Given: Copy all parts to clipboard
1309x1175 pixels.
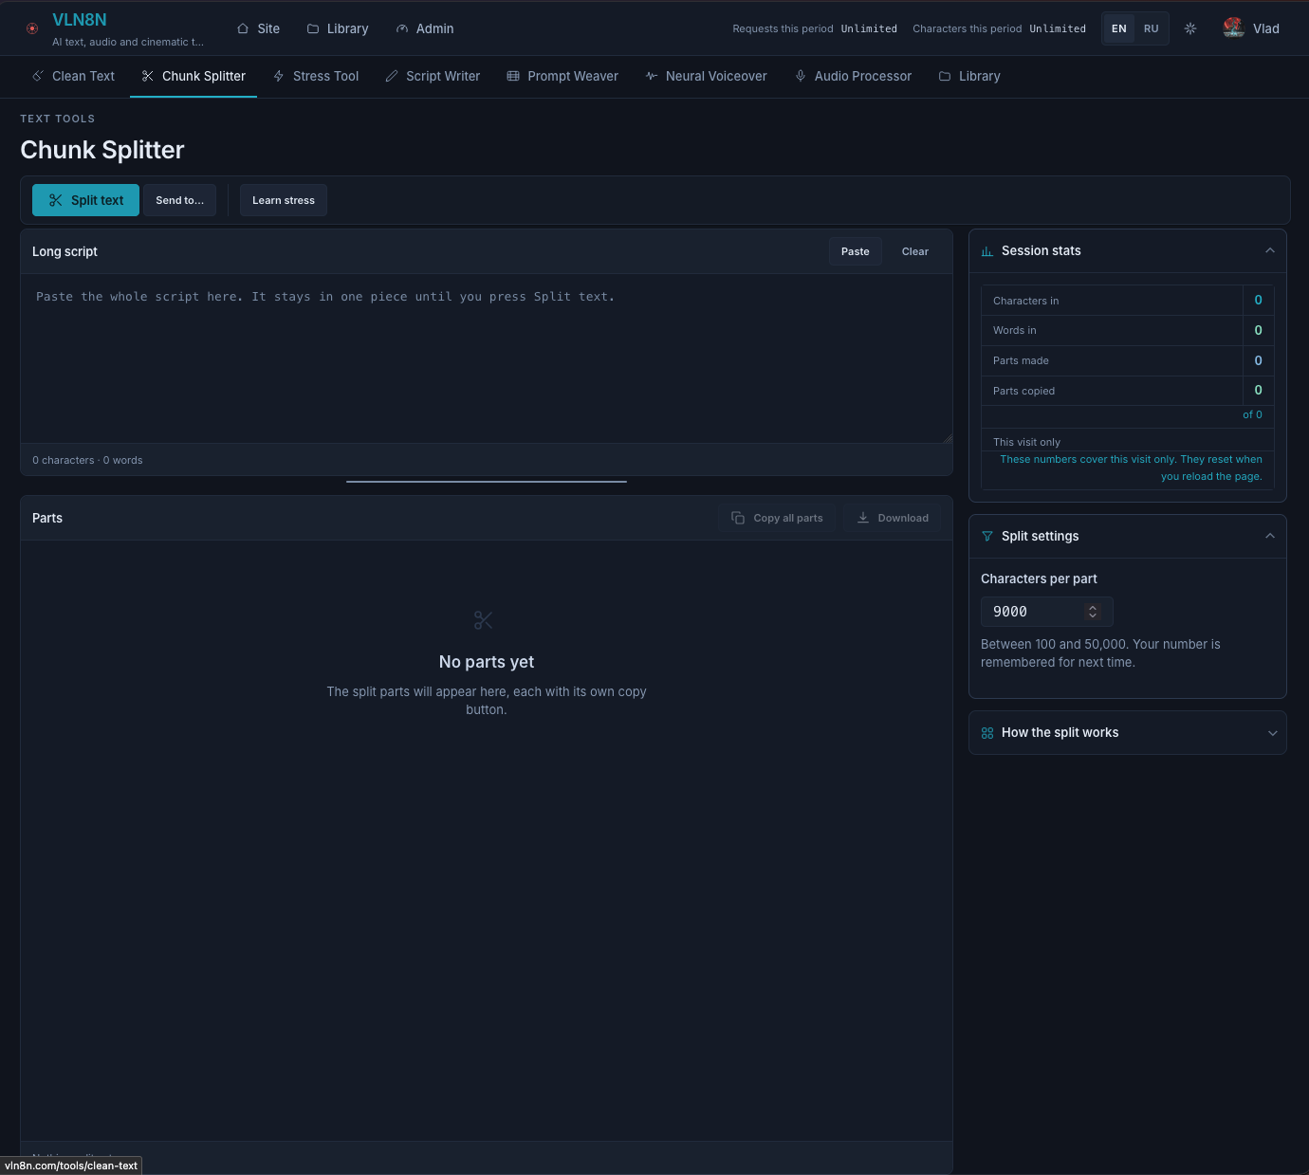Looking at the screenshot, I should coord(777,518).
